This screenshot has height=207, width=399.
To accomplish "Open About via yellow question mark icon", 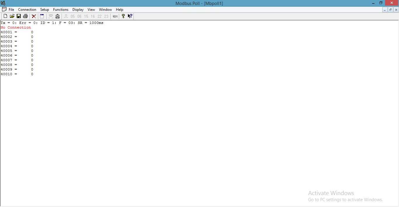I will (x=123, y=16).
